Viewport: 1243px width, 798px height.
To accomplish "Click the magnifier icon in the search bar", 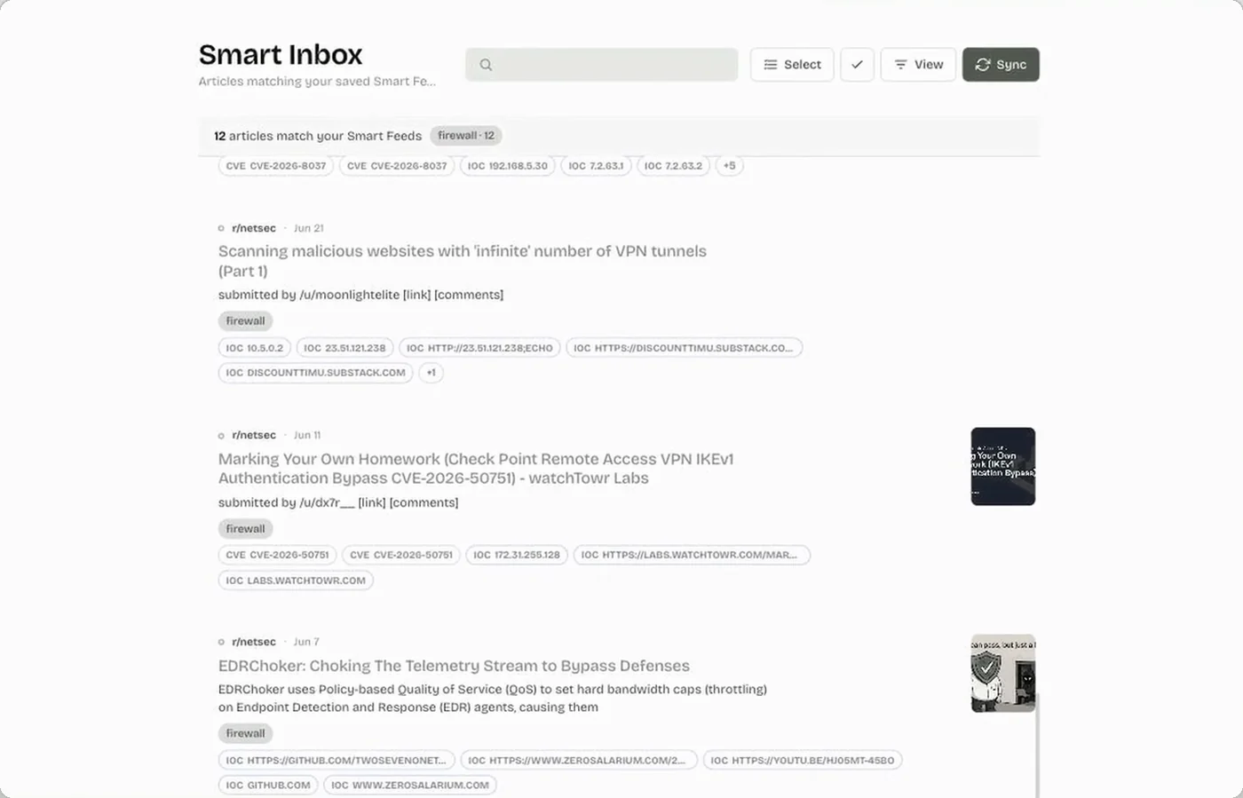I will 486,65.
